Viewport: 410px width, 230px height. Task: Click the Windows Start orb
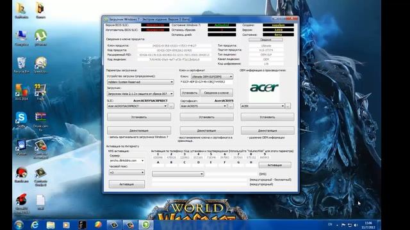tap(19, 225)
